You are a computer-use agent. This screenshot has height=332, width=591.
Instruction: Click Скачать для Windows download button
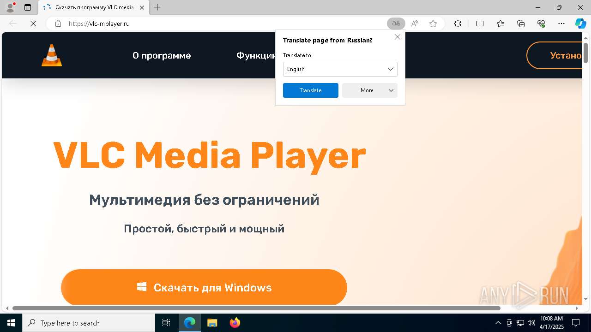tap(204, 287)
